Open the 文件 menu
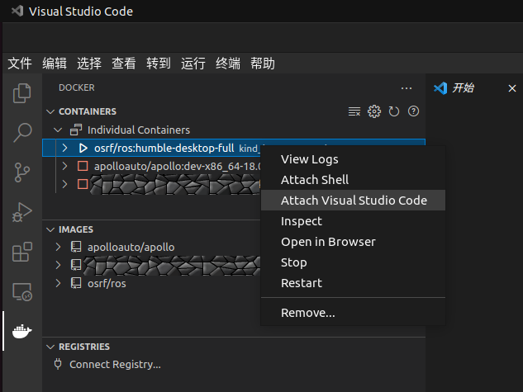523x392 pixels. click(20, 64)
